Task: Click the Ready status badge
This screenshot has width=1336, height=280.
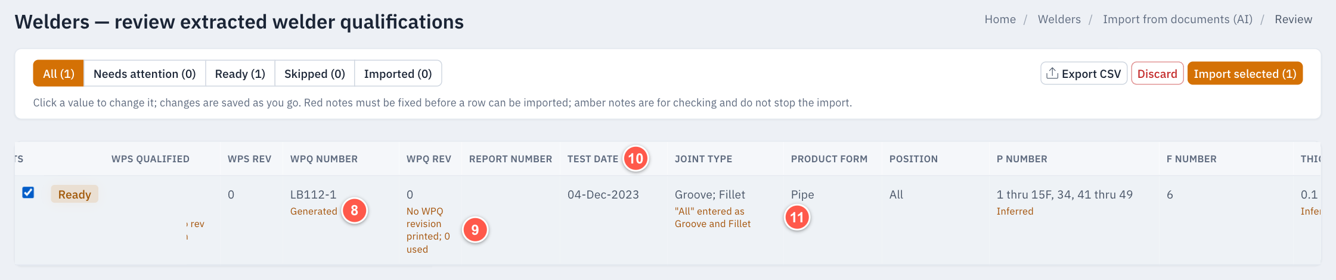Action: coord(75,194)
